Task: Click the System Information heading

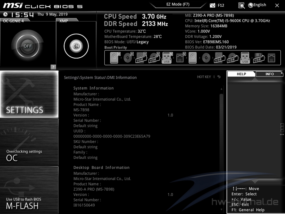Action: 93,88
